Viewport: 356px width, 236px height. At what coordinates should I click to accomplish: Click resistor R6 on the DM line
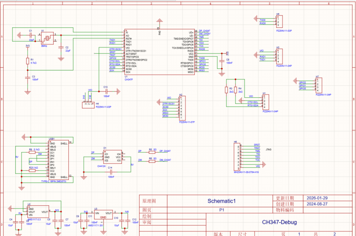(x=152, y=161)
